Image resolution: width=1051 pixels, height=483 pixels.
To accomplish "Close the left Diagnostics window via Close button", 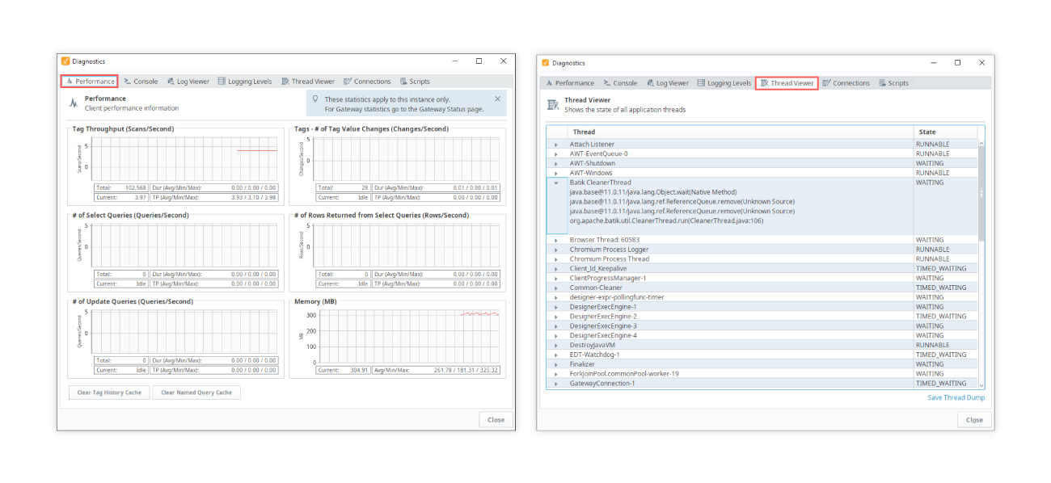I will point(496,419).
